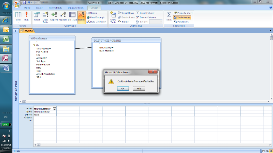Click OK in the Access warning dialog

(x=123, y=89)
